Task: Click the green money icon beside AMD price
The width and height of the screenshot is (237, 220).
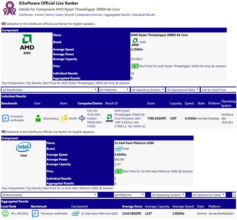Action: coord(135,66)
